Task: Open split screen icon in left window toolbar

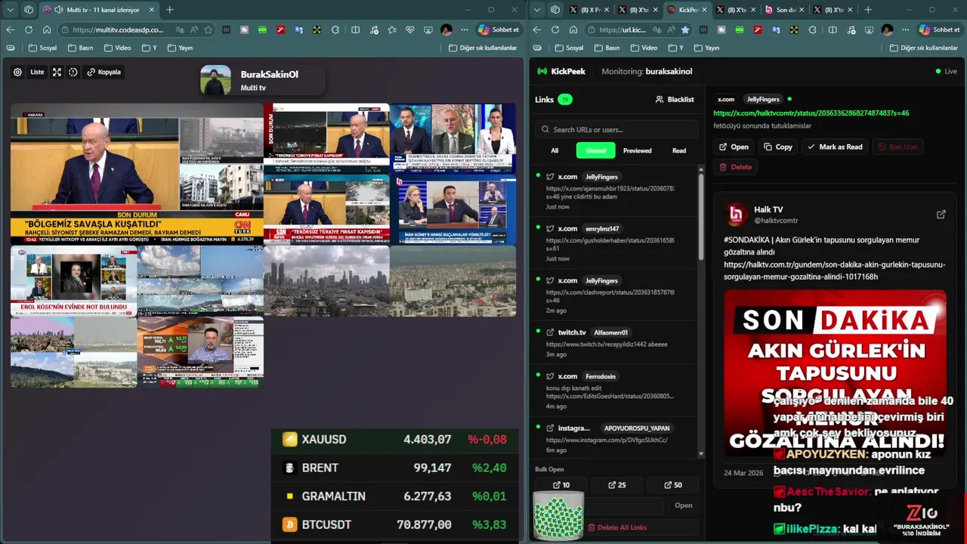Action: tap(355, 29)
